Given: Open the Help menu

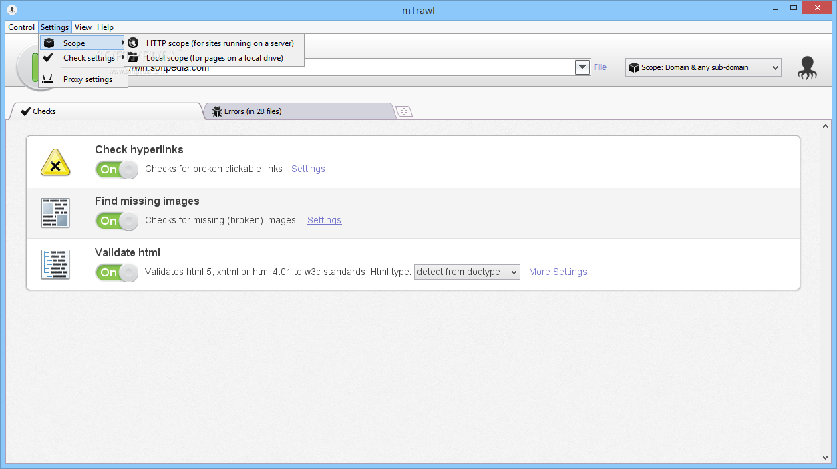Looking at the screenshot, I should [x=105, y=27].
